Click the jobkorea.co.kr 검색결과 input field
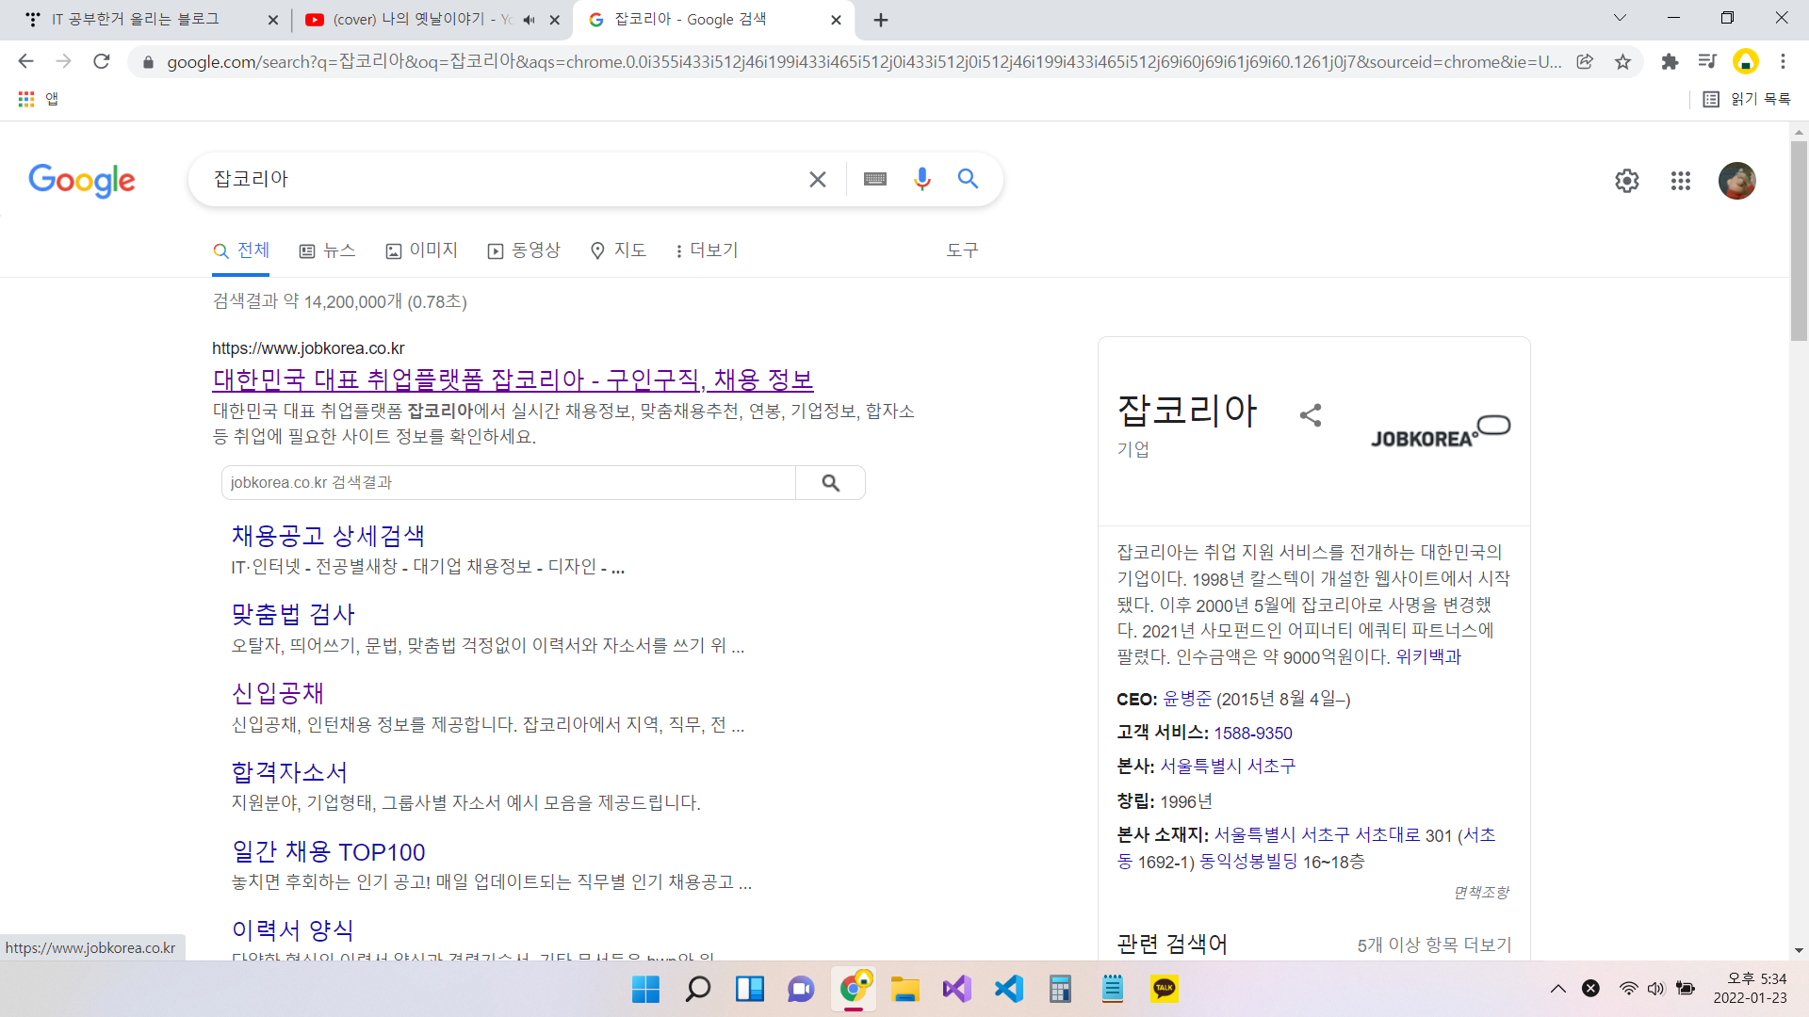1809x1017 pixels. [509, 482]
